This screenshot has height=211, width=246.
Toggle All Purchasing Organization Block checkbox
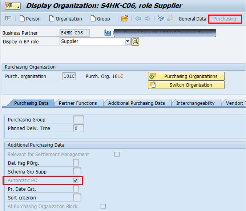[x=103, y=207]
